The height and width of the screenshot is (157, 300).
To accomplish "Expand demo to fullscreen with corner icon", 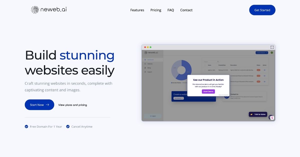I will click(x=272, y=47).
